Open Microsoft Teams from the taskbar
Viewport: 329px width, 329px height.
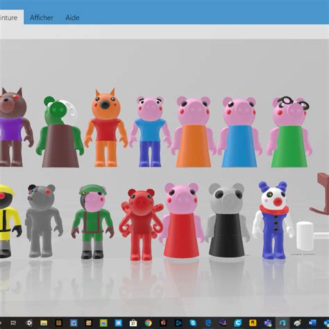[268, 323]
